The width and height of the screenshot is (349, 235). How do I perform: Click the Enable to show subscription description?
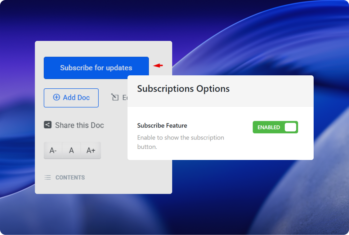(x=181, y=142)
